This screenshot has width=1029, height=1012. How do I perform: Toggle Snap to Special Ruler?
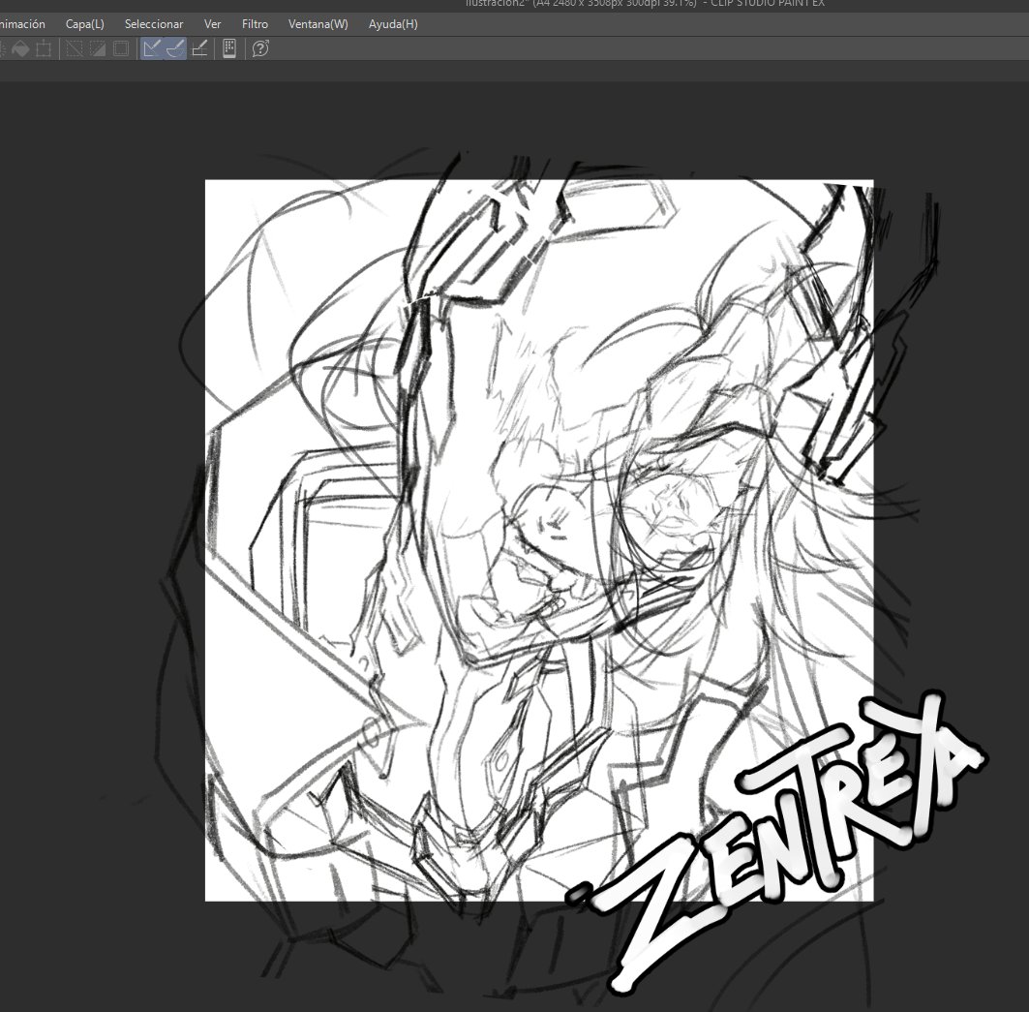(x=175, y=48)
